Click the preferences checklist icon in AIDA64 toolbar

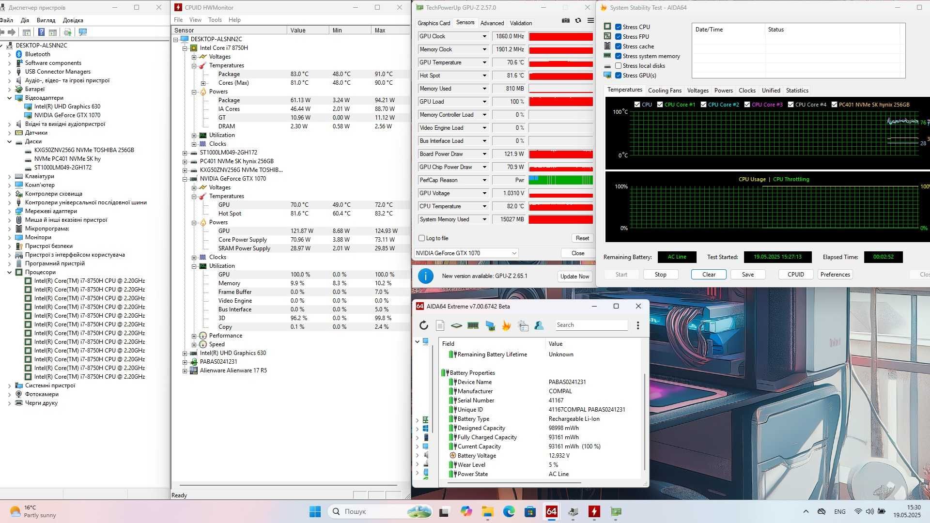[523, 325]
